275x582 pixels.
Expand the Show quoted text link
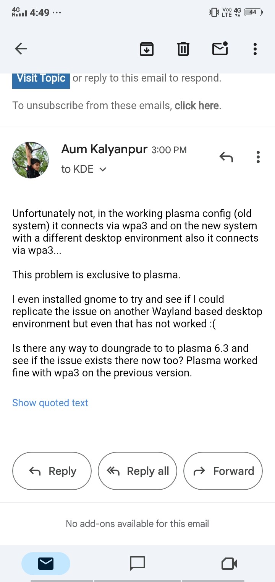(50, 403)
